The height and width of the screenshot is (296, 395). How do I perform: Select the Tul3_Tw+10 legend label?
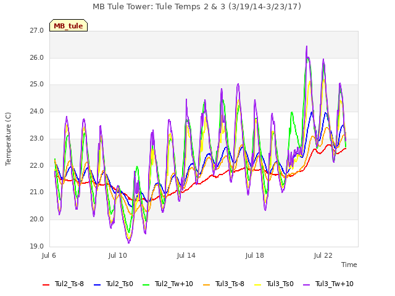(335, 284)
